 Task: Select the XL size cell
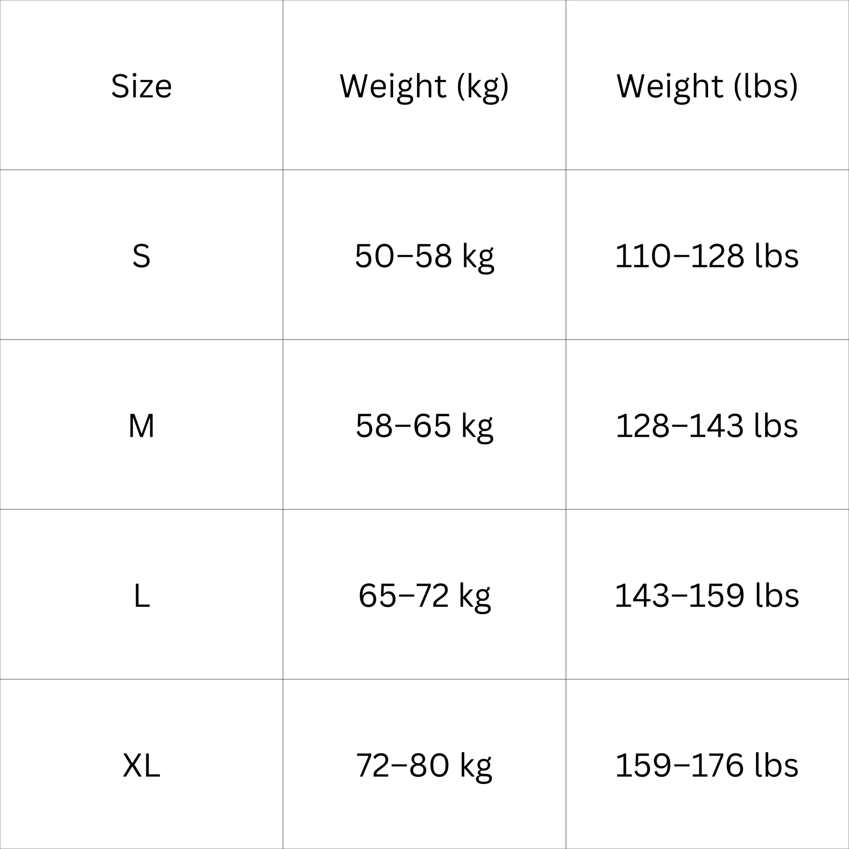click(141, 766)
